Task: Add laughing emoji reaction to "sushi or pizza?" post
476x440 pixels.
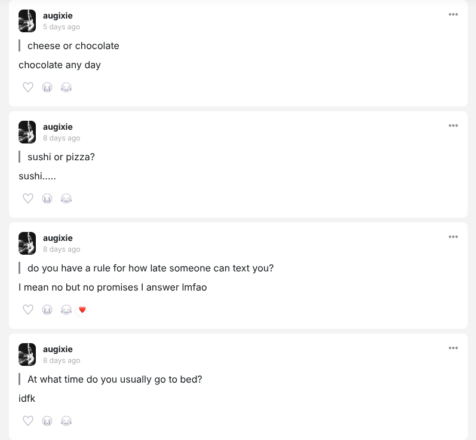Action: point(66,198)
